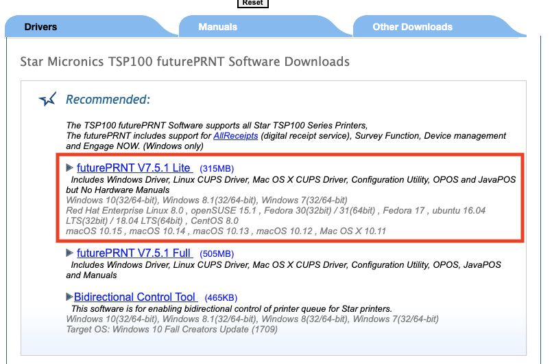Click the Lite package macOS versions line
Image resolution: width=552 pixels, height=364 pixels.
tap(226, 231)
